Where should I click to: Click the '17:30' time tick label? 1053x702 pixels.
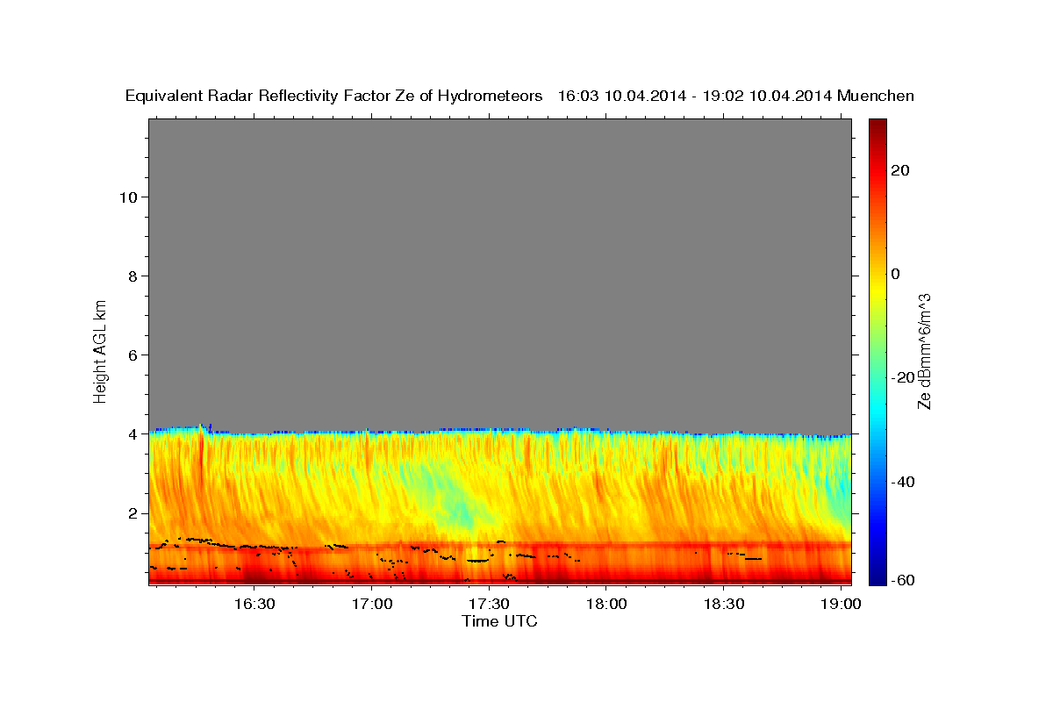click(x=489, y=604)
